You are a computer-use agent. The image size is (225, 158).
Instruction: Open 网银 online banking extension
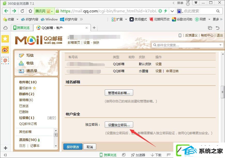200,19
